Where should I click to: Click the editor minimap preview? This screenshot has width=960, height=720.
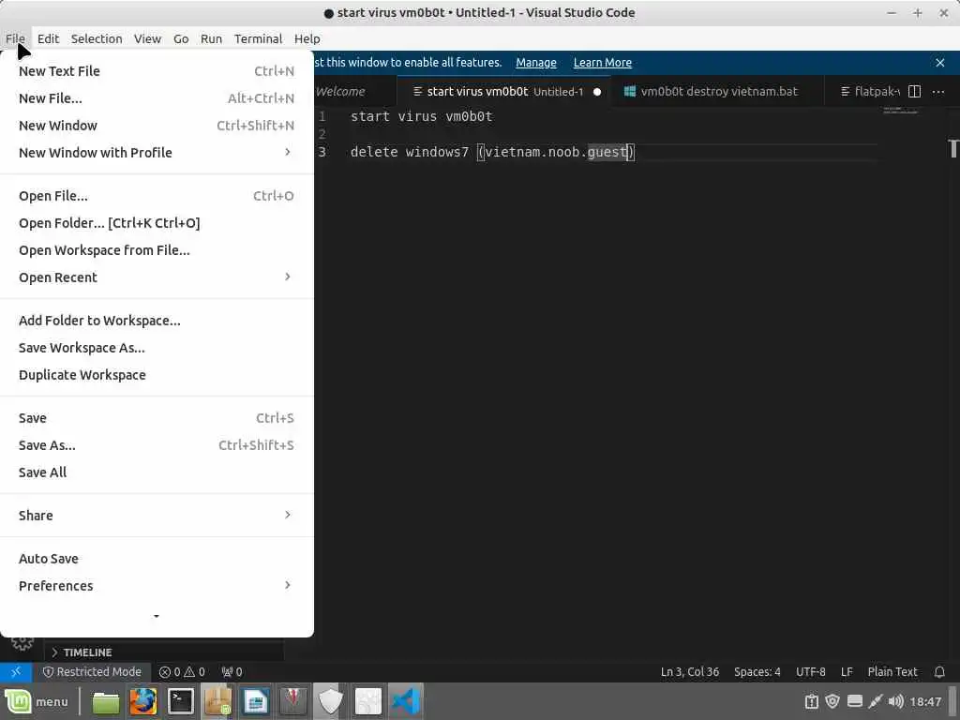point(900,111)
